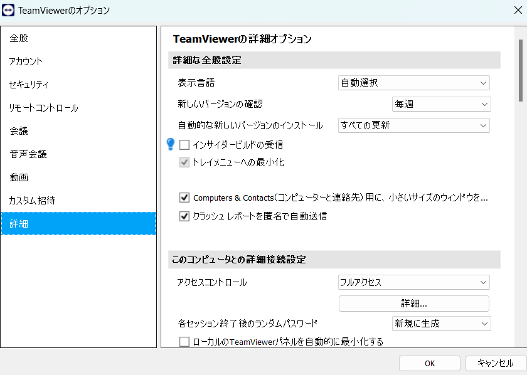527x375 pixels.
Task: Click the TeamViewerの詳細オプション heading
Action: click(242, 39)
